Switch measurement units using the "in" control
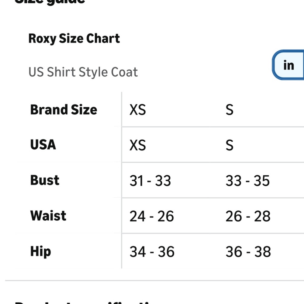304x304 pixels. pos(288,65)
